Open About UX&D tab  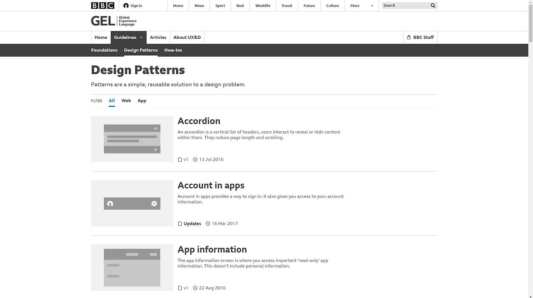coord(187,37)
